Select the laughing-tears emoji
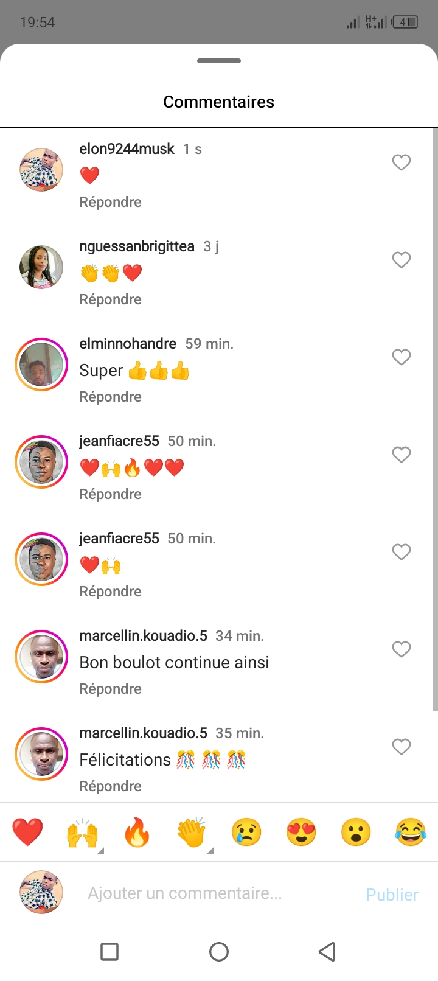 point(411,832)
